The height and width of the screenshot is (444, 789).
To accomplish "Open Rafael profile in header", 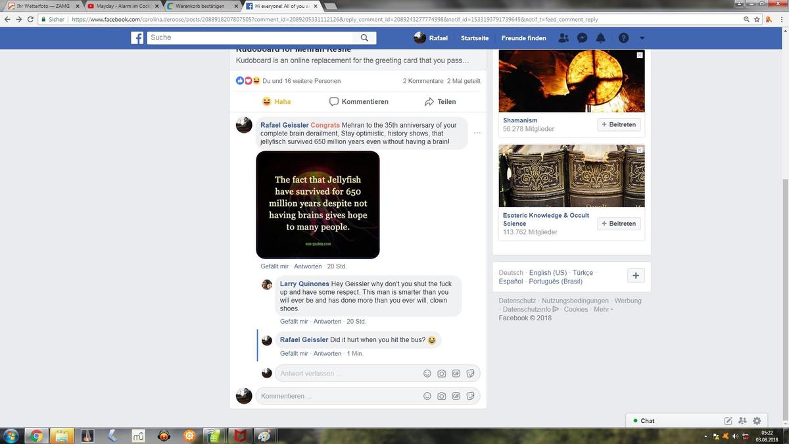I will (x=431, y=38).
